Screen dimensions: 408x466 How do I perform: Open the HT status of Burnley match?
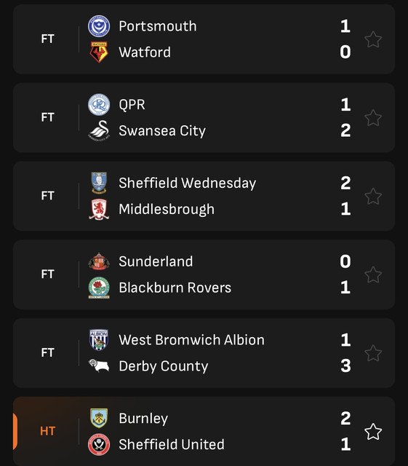point(47,431)
